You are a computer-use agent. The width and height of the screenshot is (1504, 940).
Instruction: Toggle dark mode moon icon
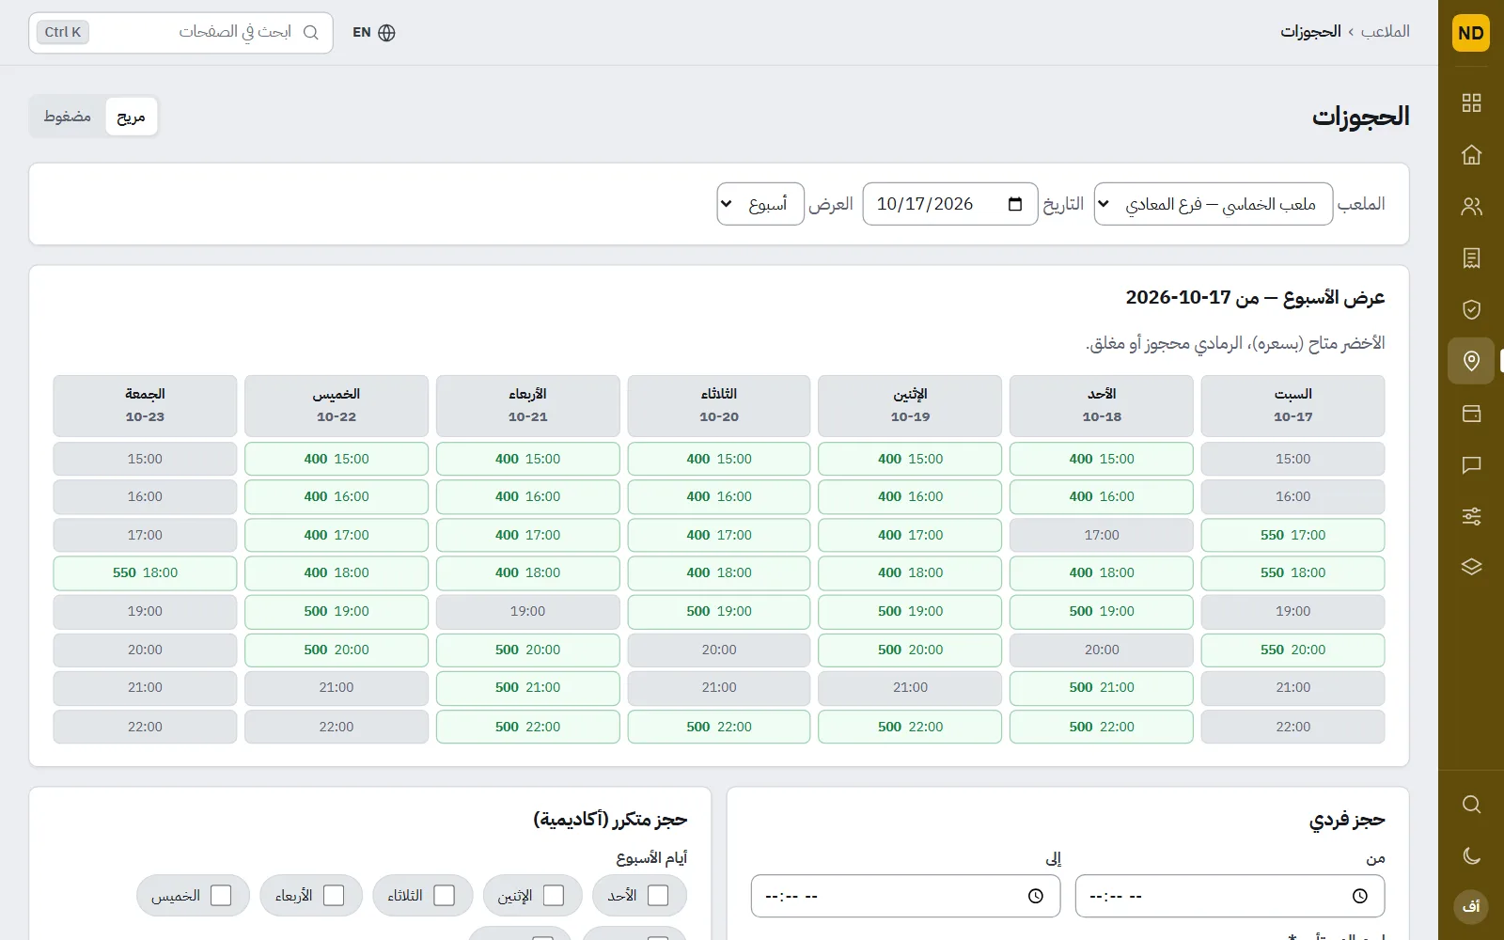click(1471, 855)
